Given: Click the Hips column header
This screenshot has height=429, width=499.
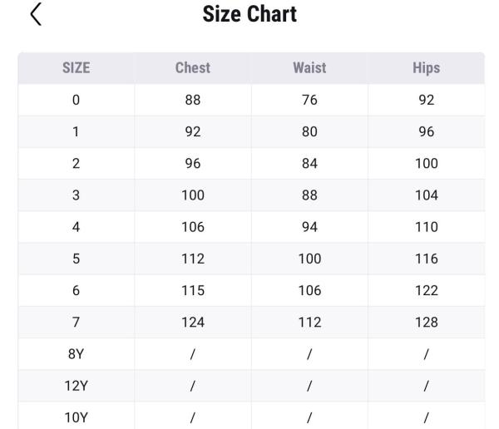Looking at the screenshot, I should 426,68.
